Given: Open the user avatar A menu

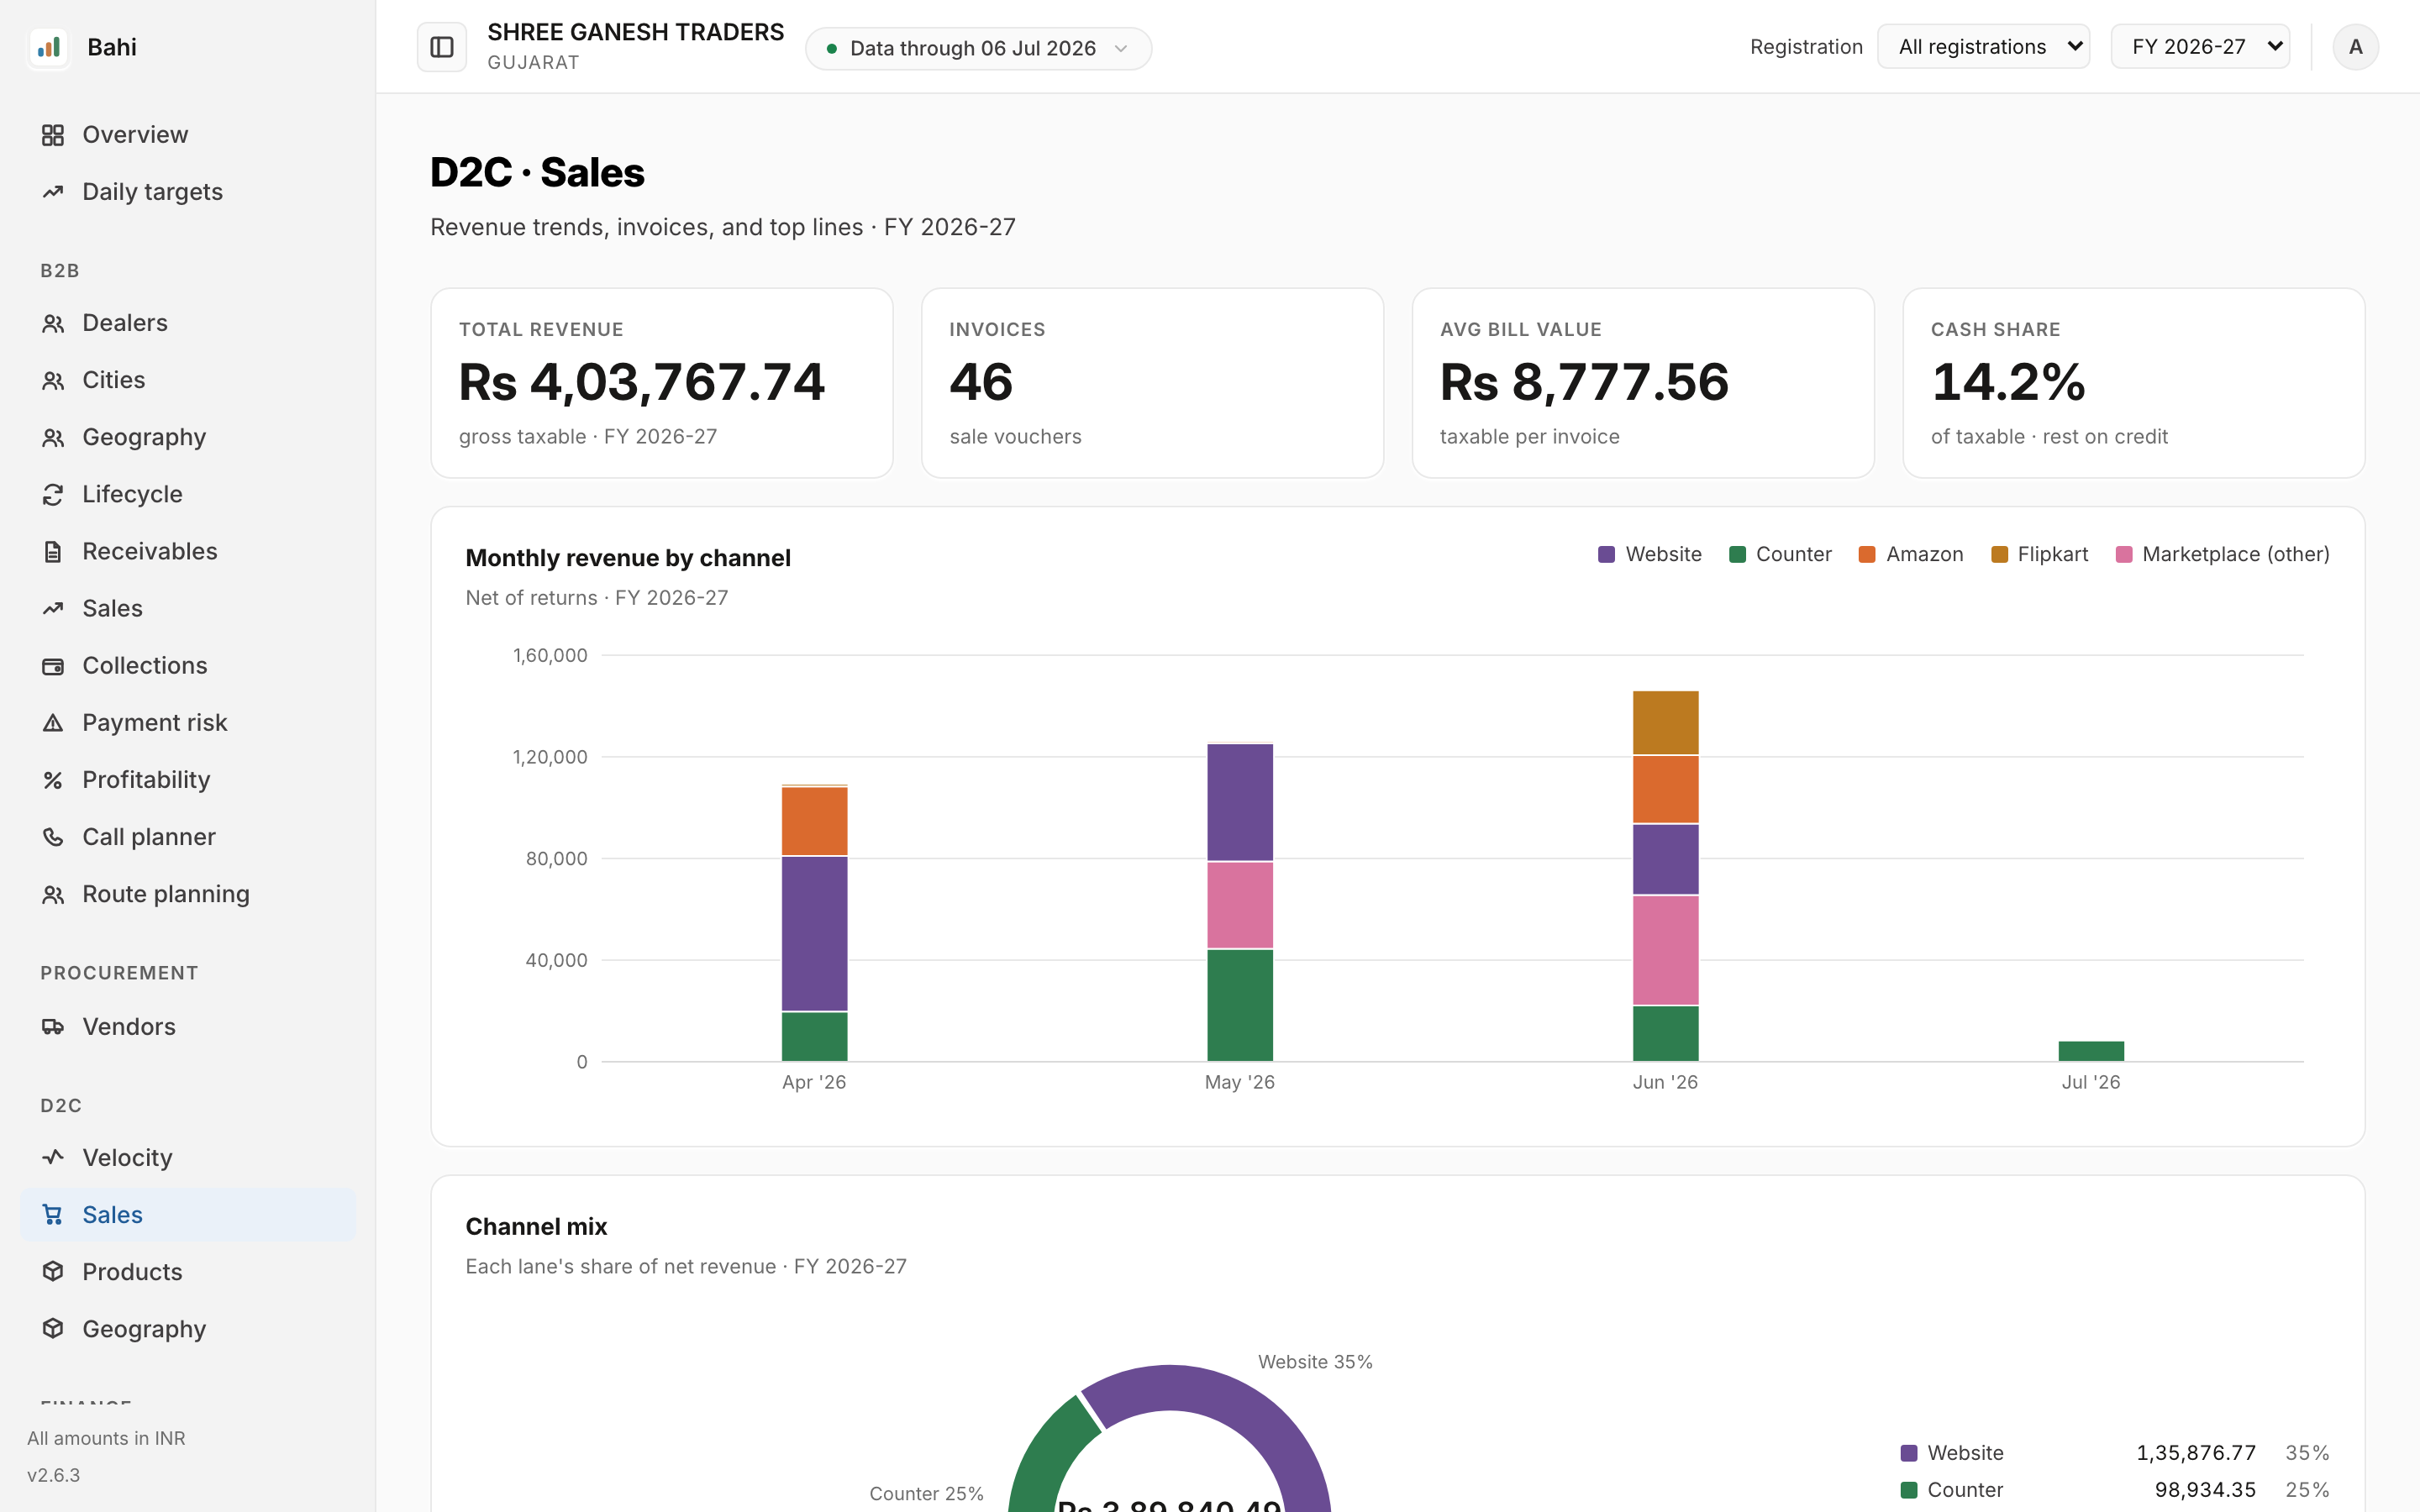Looking at the screenshot, I should click(2355, 47).
